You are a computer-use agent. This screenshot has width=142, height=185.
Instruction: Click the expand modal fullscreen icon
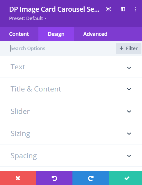point(108,9)
